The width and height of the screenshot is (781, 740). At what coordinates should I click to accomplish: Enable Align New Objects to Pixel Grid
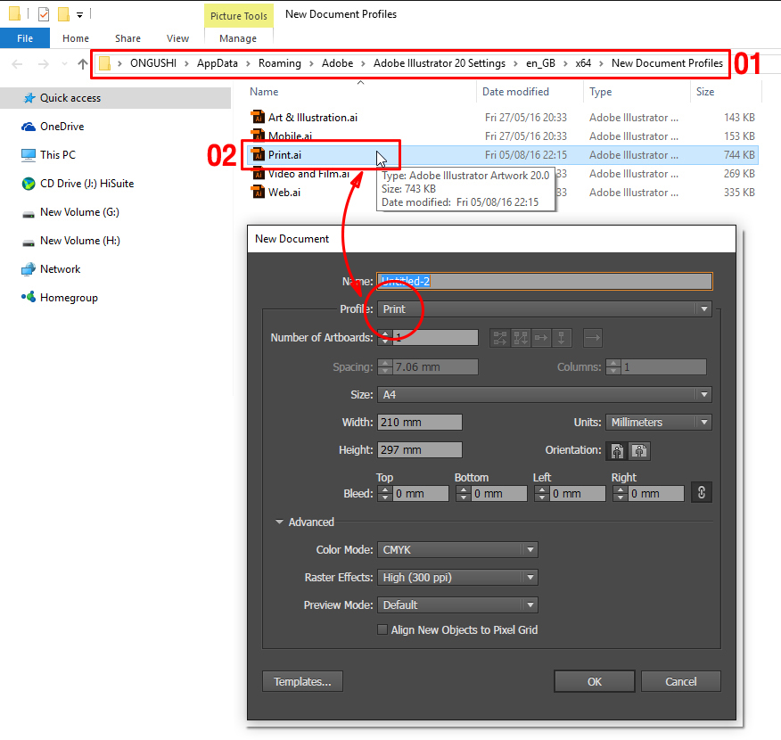tap(382, 629)
